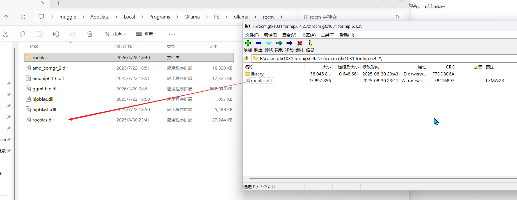Screen dimensions: 517x200
Task: Click the Cut scissors icon in Explorer toolbar
Action: point(6,34)
